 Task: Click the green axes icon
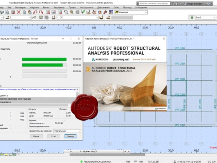point(83,12)
